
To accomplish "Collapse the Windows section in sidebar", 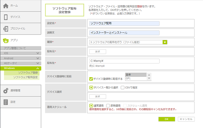I will (38, 68).
